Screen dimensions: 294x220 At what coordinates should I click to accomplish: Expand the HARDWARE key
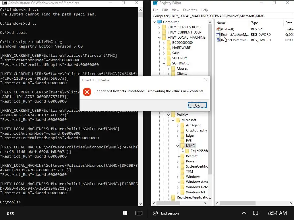click(x=164, y=48)
